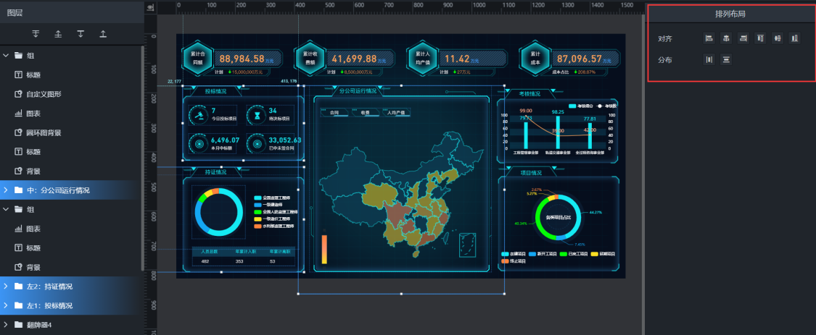
Task: Click the orange gradient legend bar on map
Action: click(x=324, y=249)
